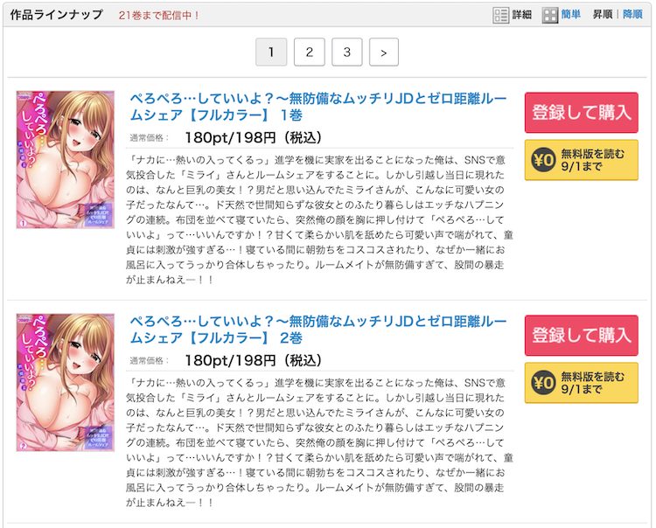Go to page 3 of lineup
The width and height of the screenshot is (656, 528).
(347, 52)
